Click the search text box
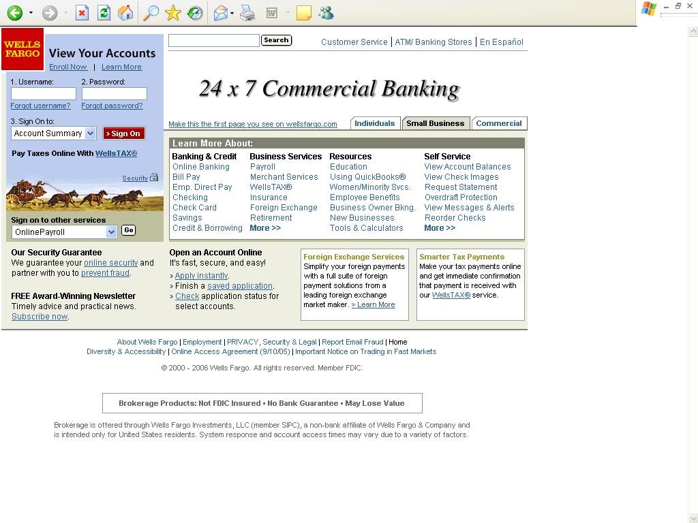698x523 pixels. pos(213,40)
